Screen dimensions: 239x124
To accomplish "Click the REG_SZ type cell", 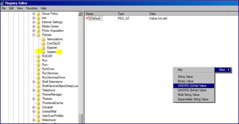I will click(123, 19).
